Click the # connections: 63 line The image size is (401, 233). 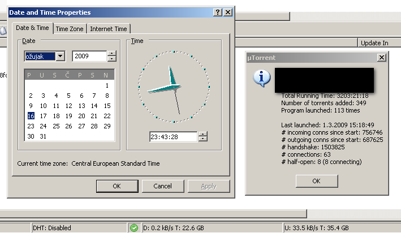point(306,154)
